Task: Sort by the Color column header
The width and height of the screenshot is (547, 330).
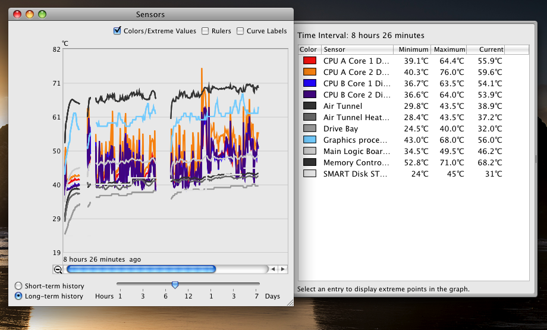Action: (309, 49)
